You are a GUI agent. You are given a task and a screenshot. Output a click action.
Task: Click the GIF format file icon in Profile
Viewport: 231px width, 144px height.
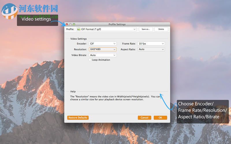point(79,29)
